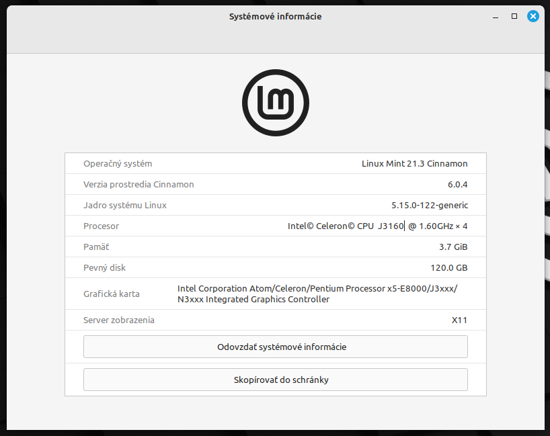Click Skopírovať do schránky button
This screenshot has height=436, width=550.
coord(275,380)
